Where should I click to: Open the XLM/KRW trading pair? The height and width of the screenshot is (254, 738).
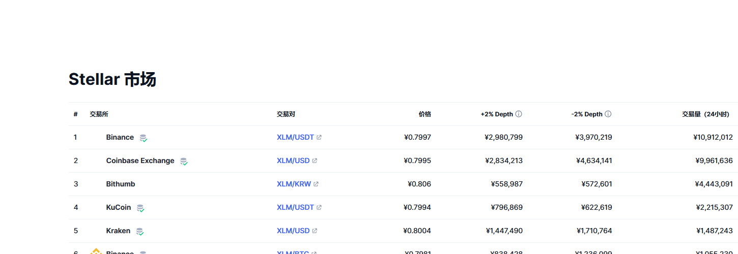[x=294, y=184]
